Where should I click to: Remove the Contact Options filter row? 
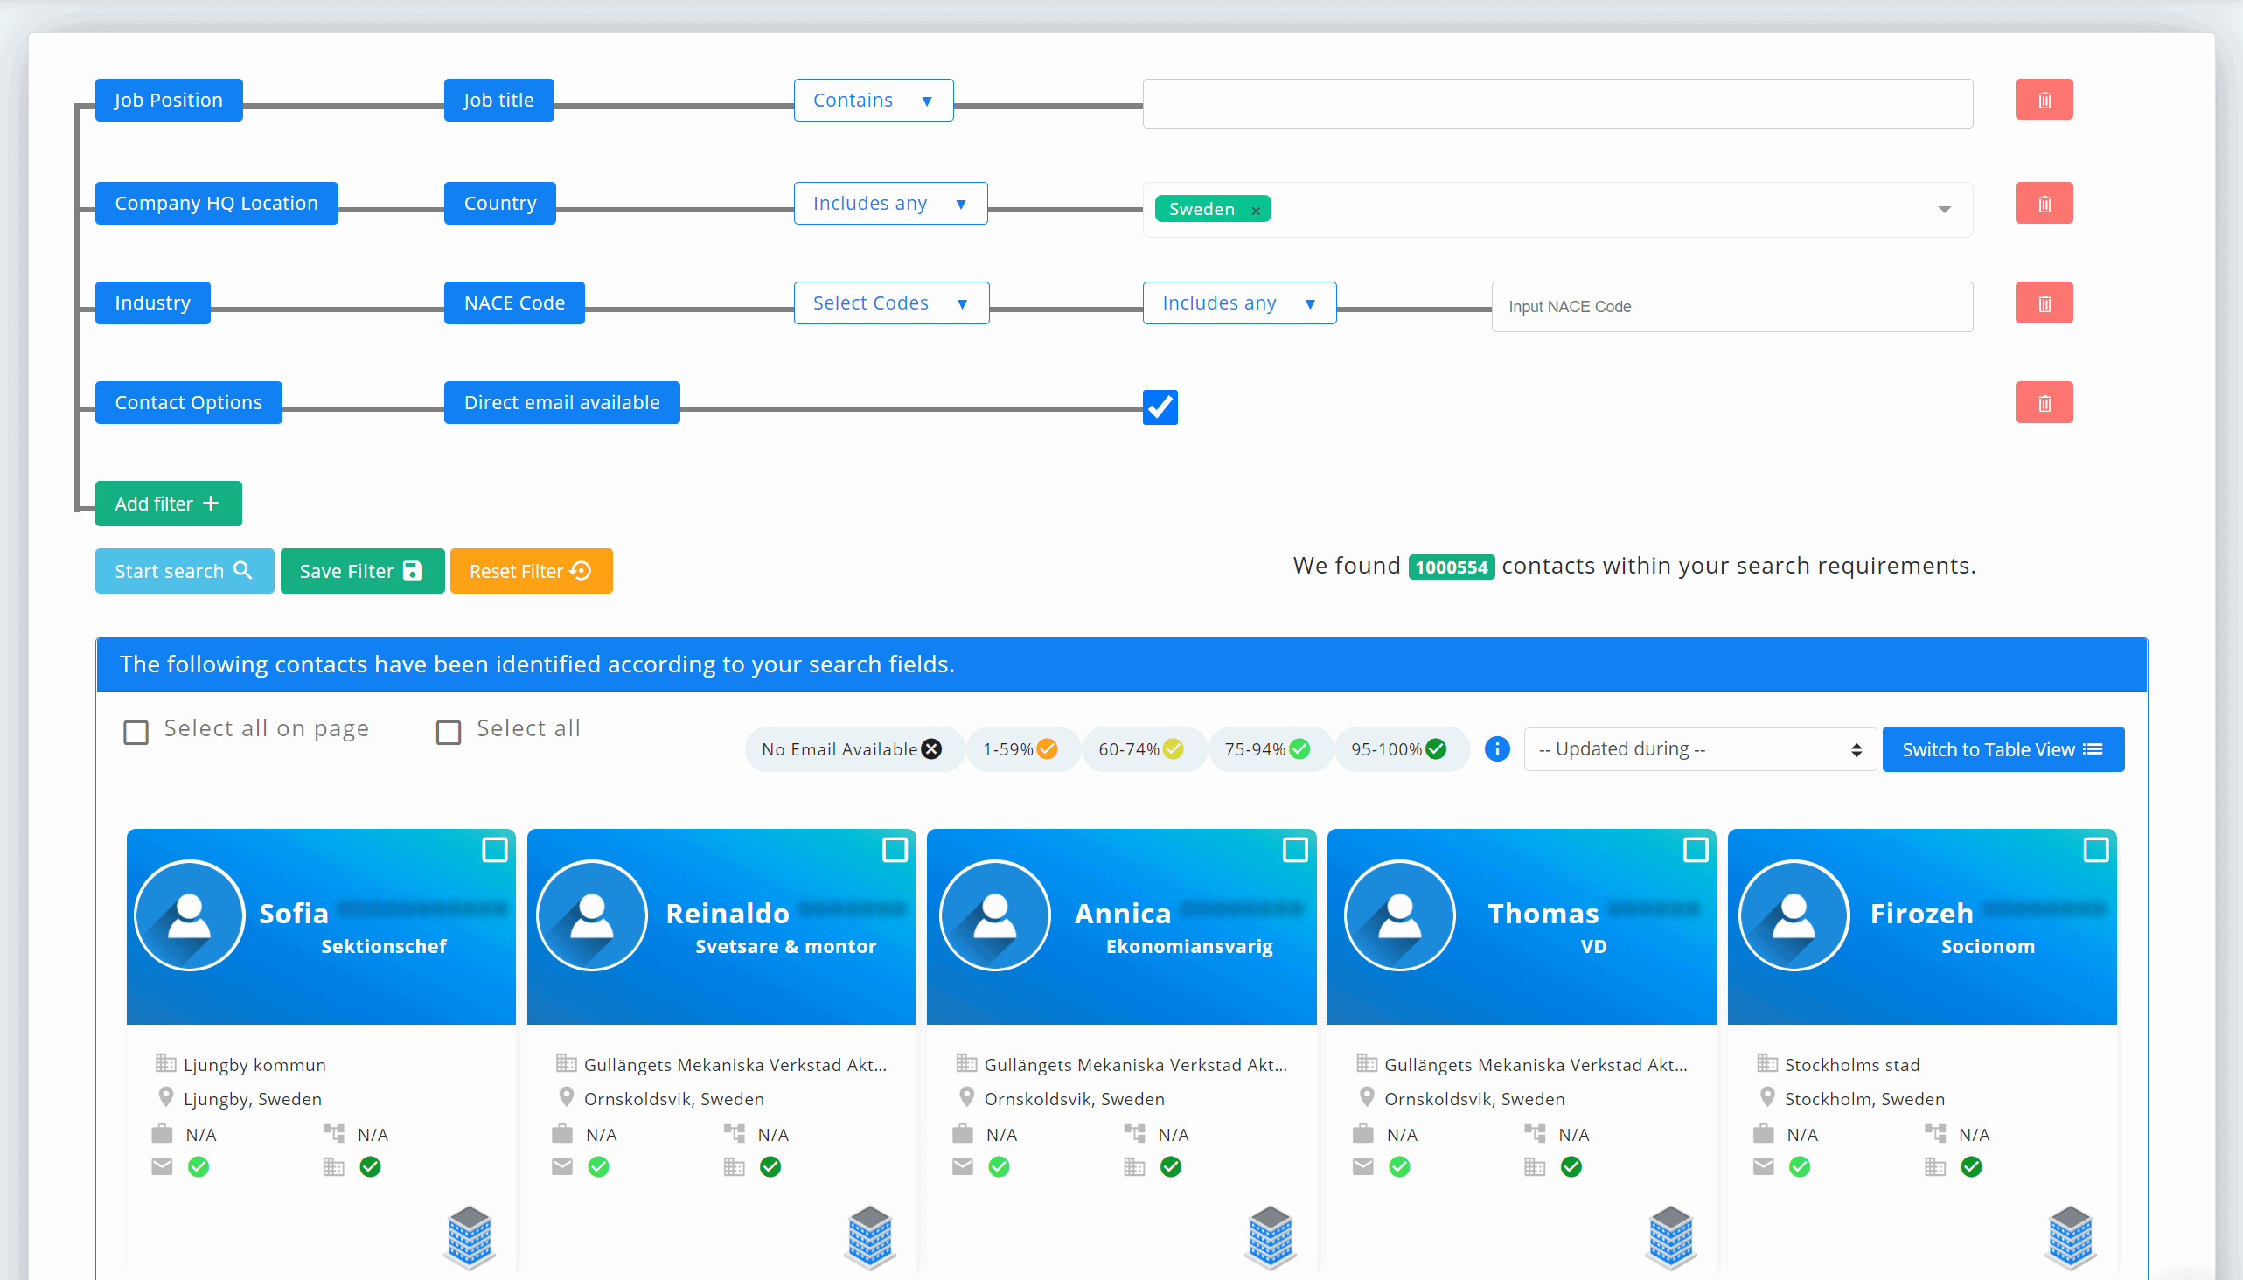[x=2043, y=403]
